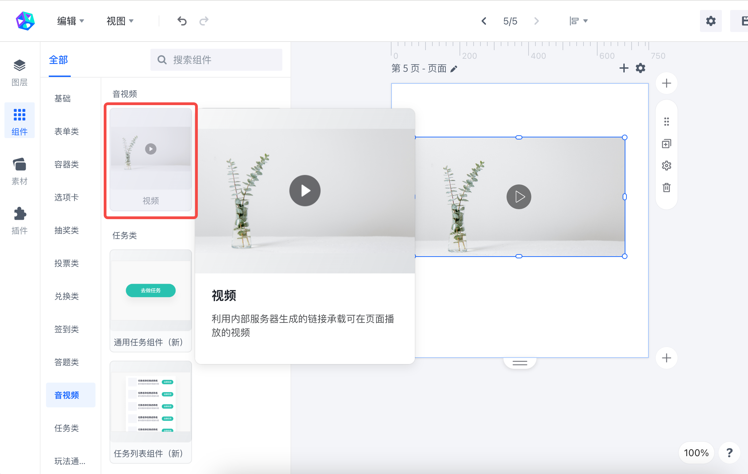Select the 全部 tab

[x=58, y=60]
